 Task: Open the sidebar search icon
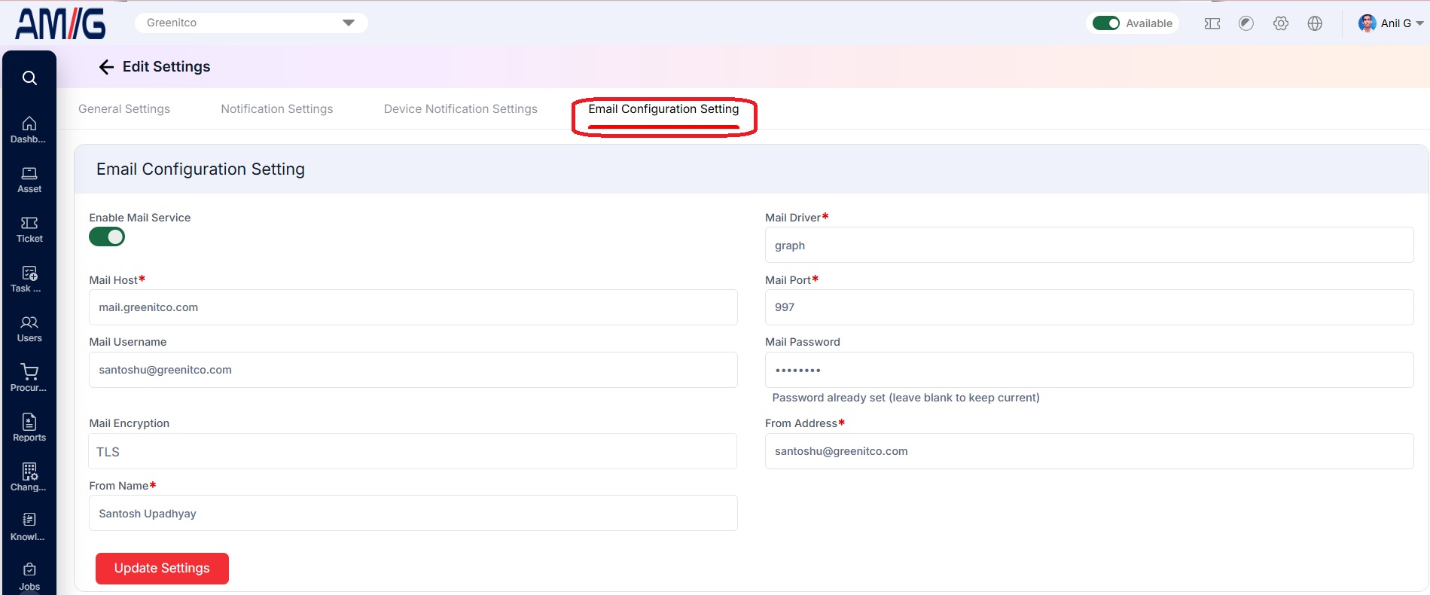[x=29, y=78]
